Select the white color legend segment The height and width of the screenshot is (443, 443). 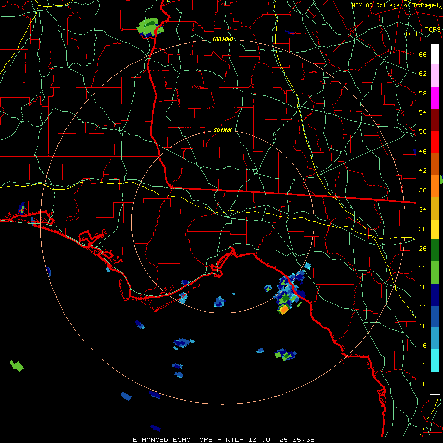[x=435, y=54]
